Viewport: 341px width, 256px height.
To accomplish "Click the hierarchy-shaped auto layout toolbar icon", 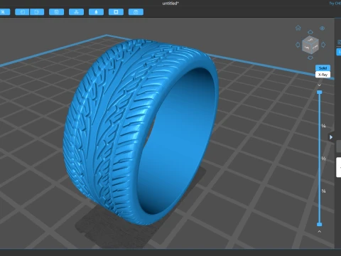I will (x=76, y=12).
